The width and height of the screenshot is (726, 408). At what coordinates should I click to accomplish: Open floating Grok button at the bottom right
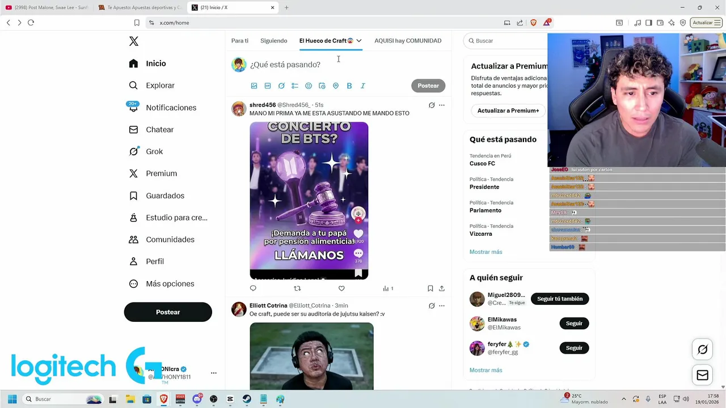point(703,350)
